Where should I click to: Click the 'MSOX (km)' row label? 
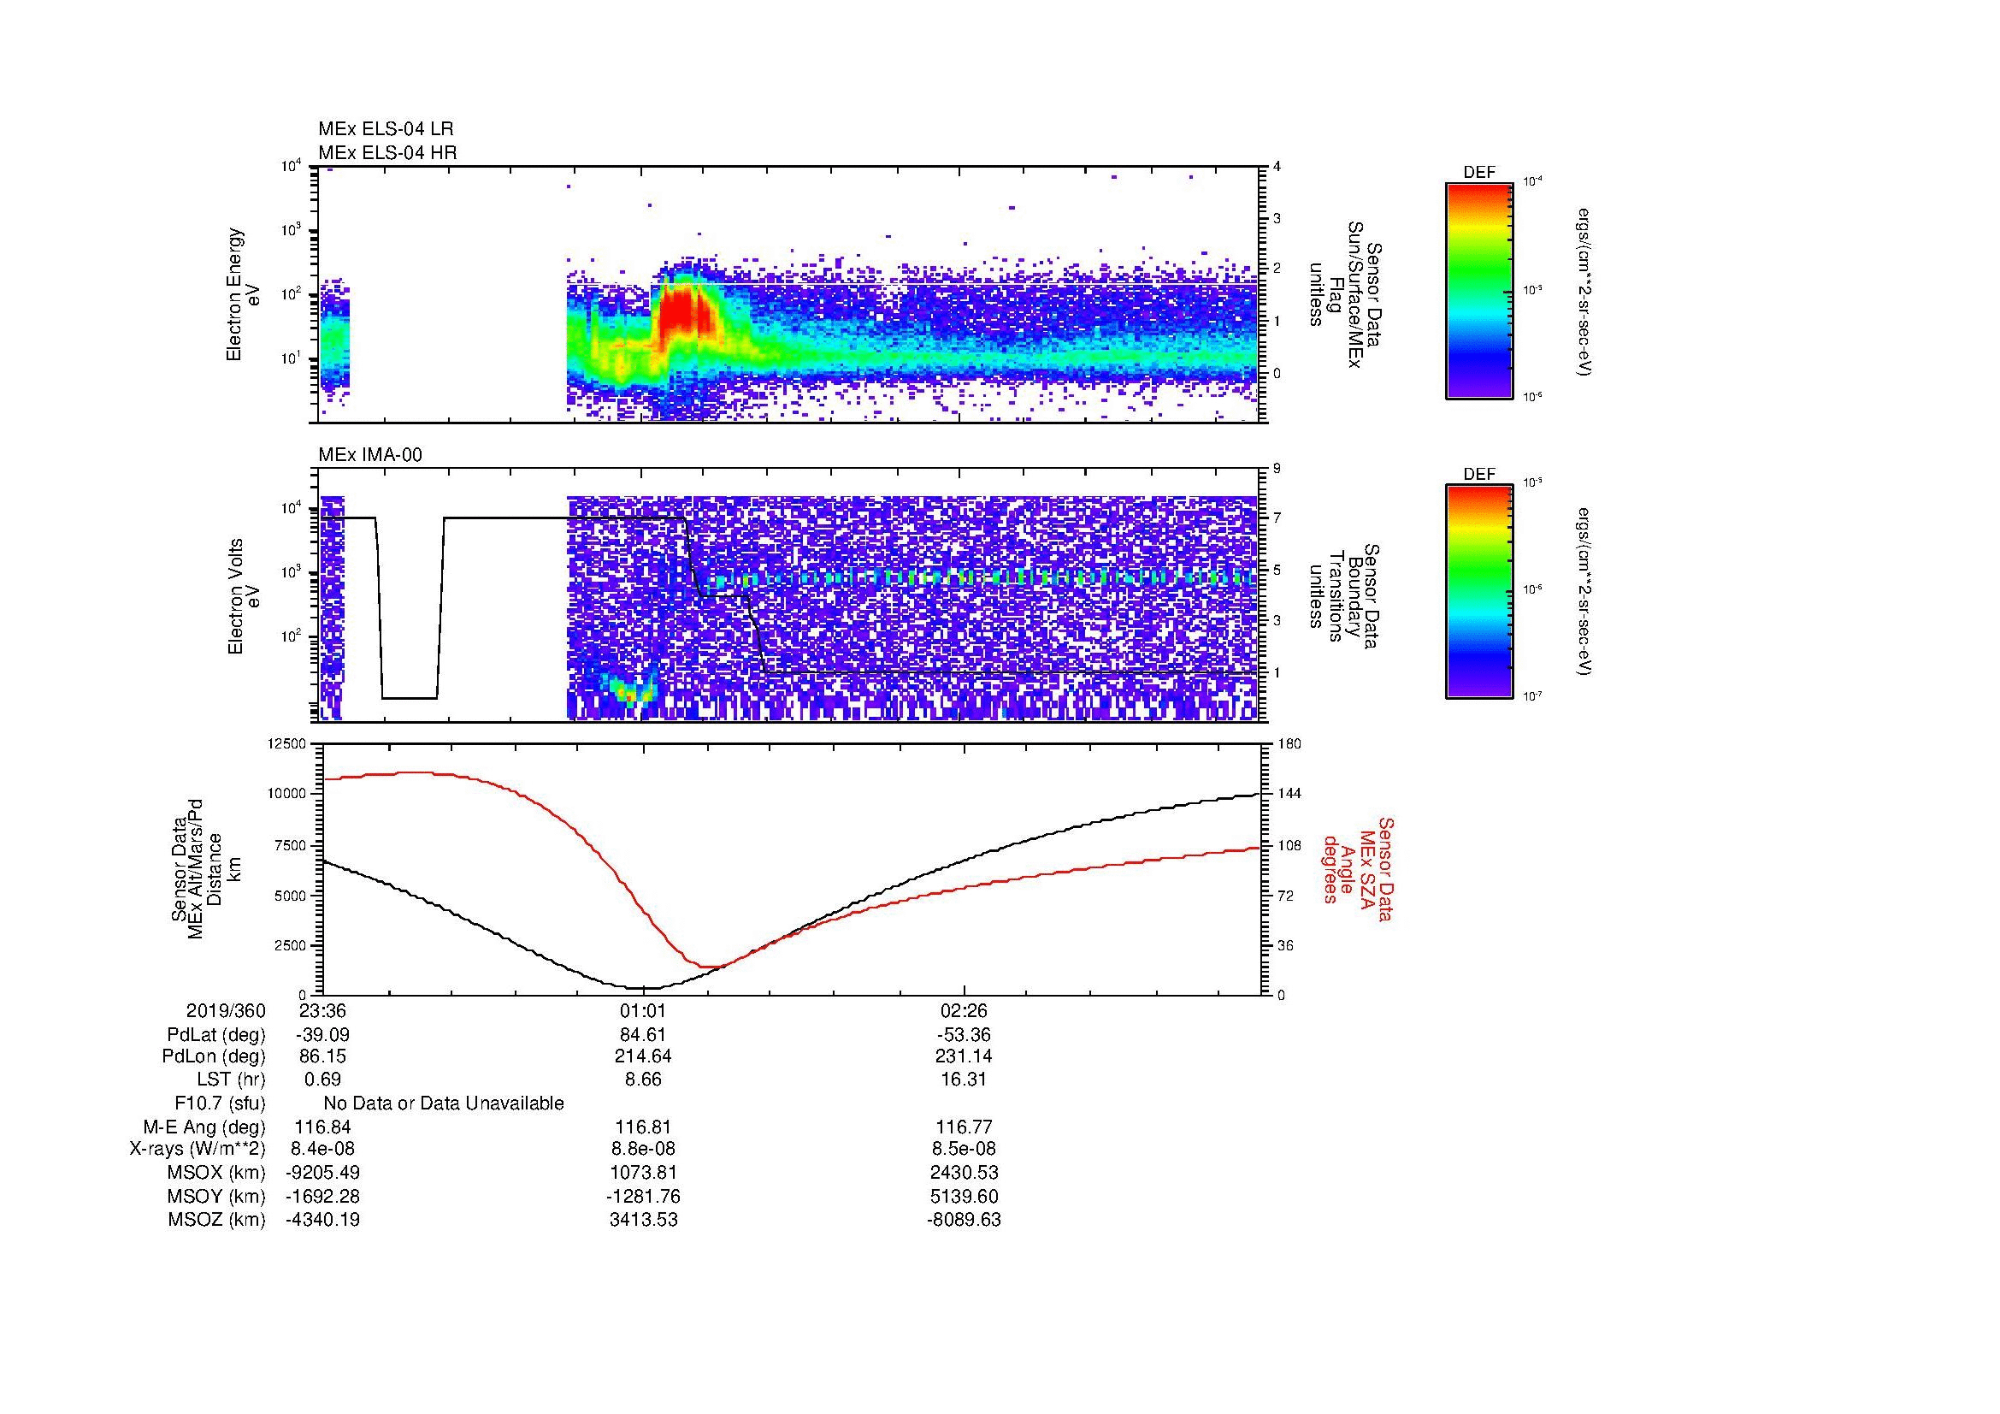[x=217, y=1173]
